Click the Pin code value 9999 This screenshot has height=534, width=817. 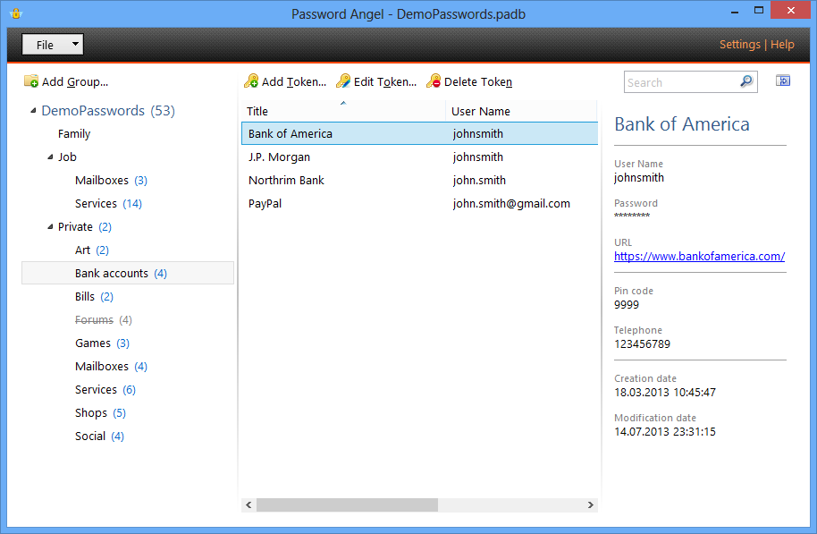627,304
